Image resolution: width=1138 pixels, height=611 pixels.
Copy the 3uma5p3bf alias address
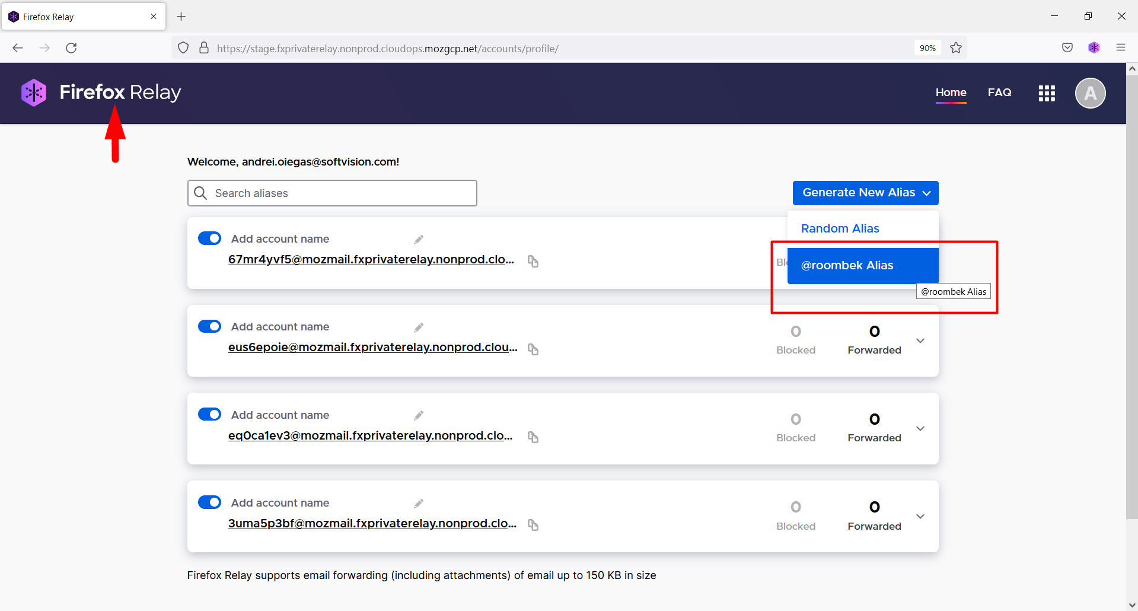[x=532, y=525]
